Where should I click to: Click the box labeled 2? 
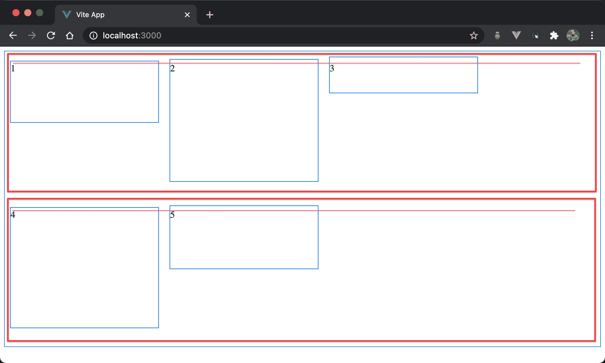coord(244,120)
